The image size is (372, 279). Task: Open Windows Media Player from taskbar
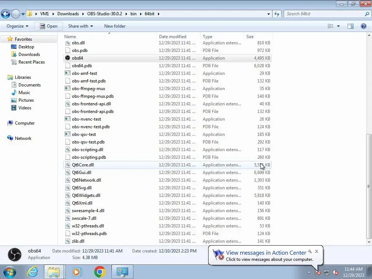tap(76, 272)
